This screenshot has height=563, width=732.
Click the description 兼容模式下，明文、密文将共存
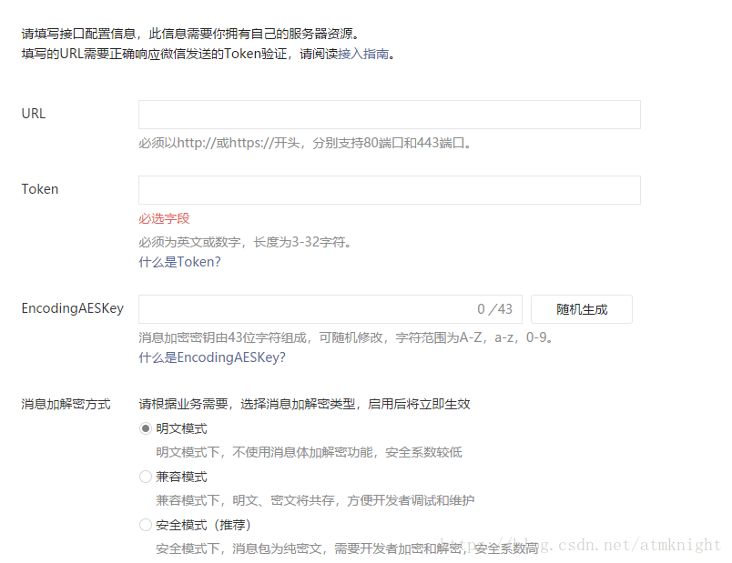245,500
